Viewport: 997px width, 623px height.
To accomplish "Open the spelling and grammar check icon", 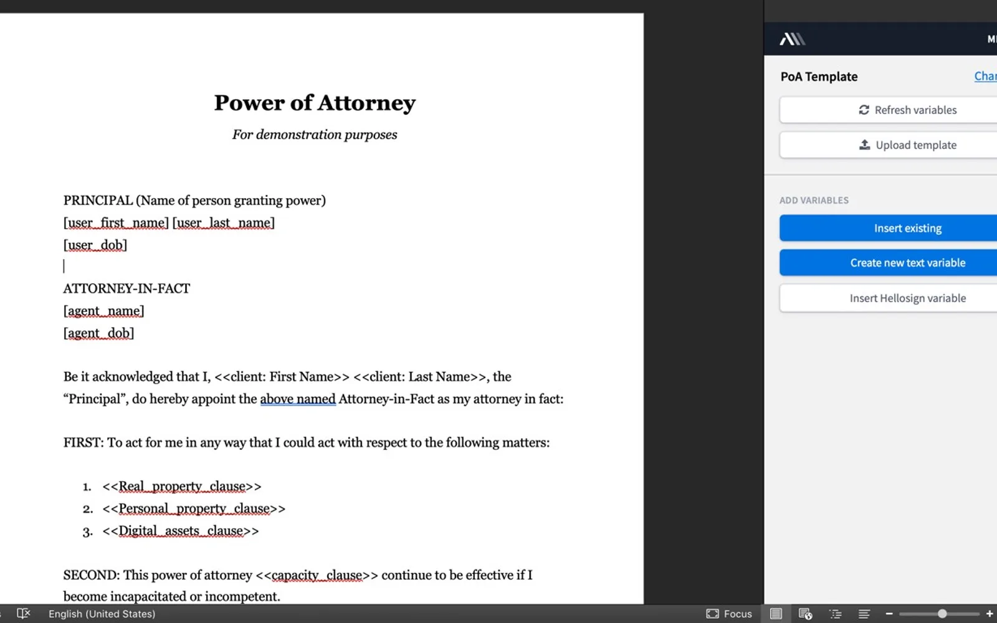I will 23,614.
